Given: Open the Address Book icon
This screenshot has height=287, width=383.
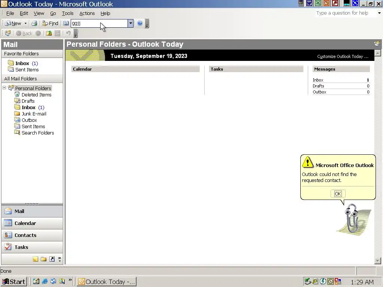Looking at the screenshot, I should pos(66,24).
